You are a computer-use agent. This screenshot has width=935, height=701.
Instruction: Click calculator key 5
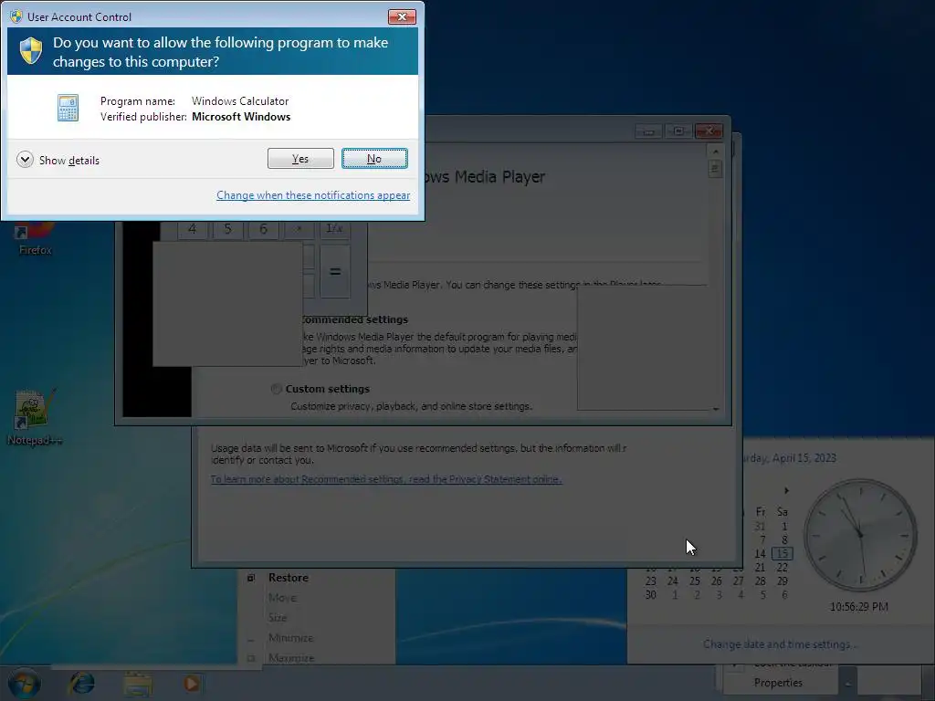(227, 229)
